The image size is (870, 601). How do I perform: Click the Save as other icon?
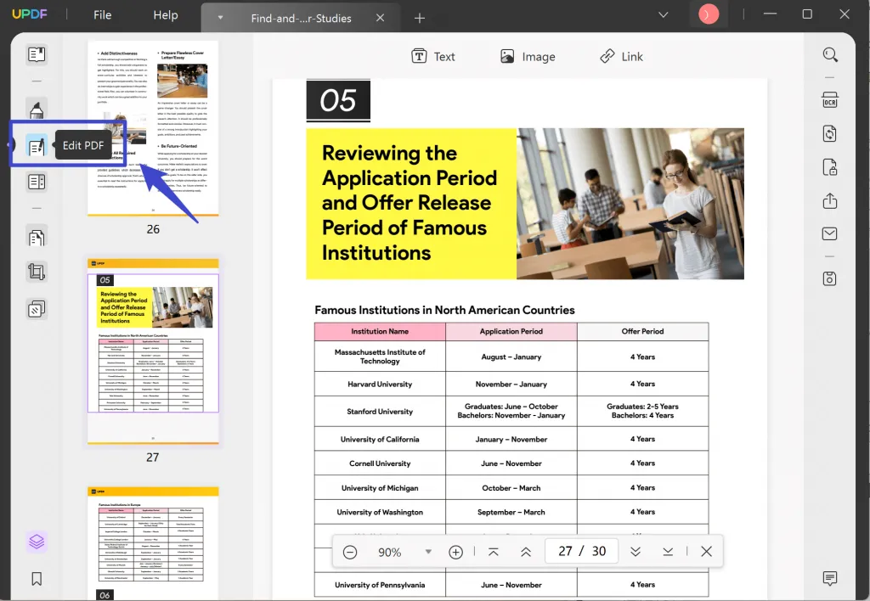(x=830, y=279)
